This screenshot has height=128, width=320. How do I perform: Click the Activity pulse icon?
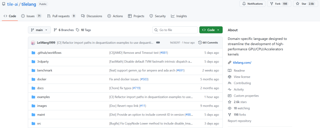click(x=230, y=90)
